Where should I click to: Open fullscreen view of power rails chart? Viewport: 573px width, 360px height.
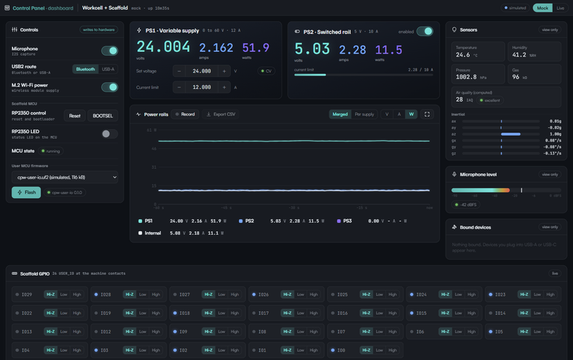point(427,114)
